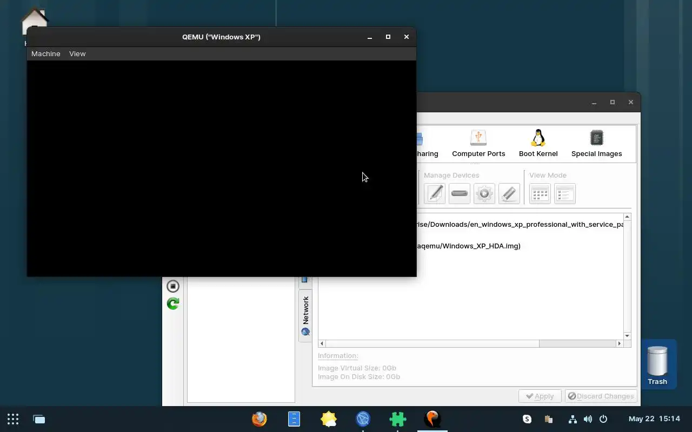Select the en_windows_xp_professional ISO entry

click(520, 224)
